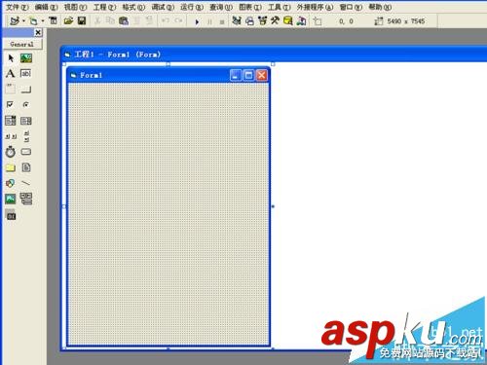This screenshot has width=487, height=365.
Task: Open the dropdown arrow beside Add Project
Action: click(x=23, y=21)
